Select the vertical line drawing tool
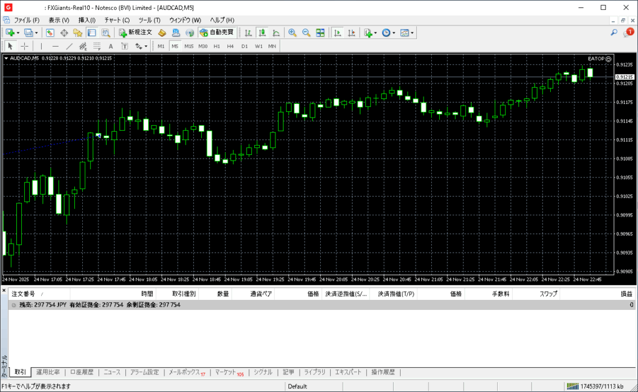The image size is (638, 392). pyautogui.click(x=42, y=46)
